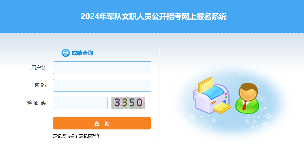Open the 忘记密码？ link
This screenshot has height=165, width=304.
pyautogui.click(x=89, y=136)
